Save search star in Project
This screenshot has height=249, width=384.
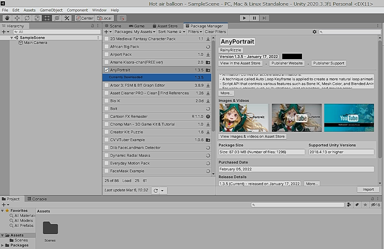tap(365, 205)
